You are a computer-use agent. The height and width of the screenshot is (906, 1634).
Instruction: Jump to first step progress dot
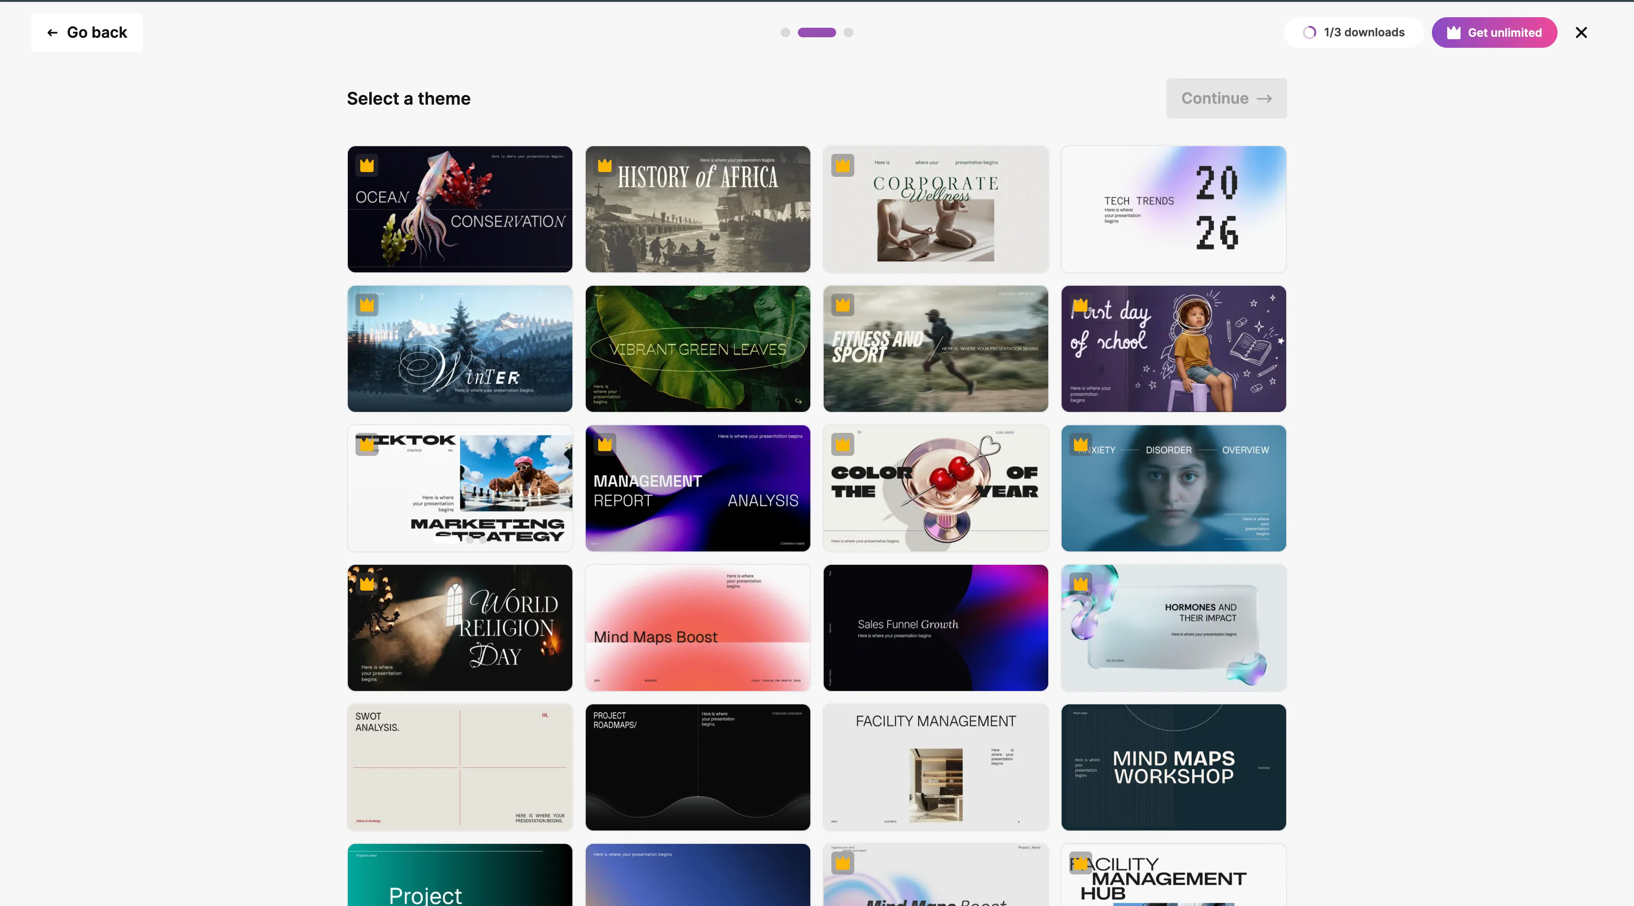(x=785, y=32)
